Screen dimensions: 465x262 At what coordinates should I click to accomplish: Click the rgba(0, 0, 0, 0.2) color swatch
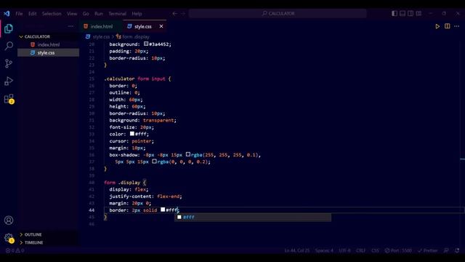tap(154, 162)
